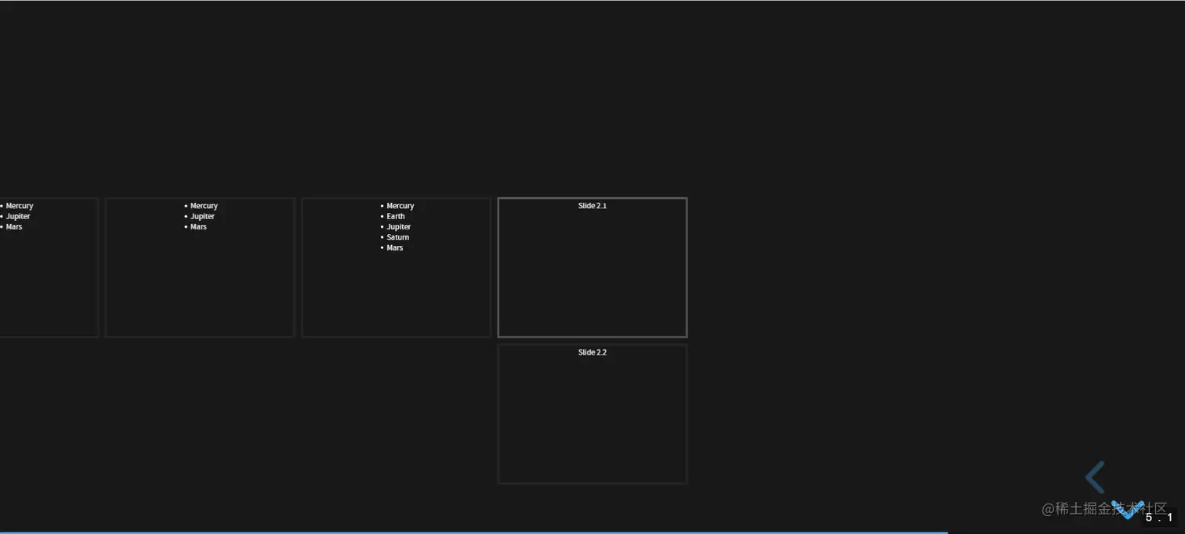Move down with the blue down arrow
This screenshot has height=534, width=1185.
[x=1128, y=510]
